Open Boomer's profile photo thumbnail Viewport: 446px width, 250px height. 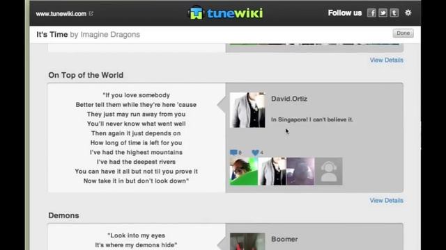(247, 241)
